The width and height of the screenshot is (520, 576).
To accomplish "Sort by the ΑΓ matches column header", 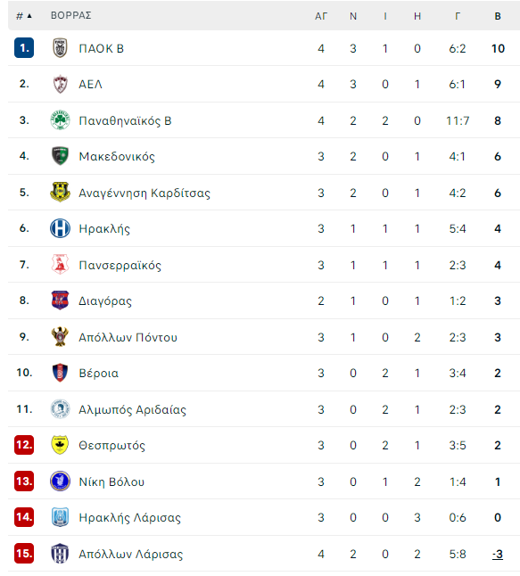I will [x=321, y=16].
